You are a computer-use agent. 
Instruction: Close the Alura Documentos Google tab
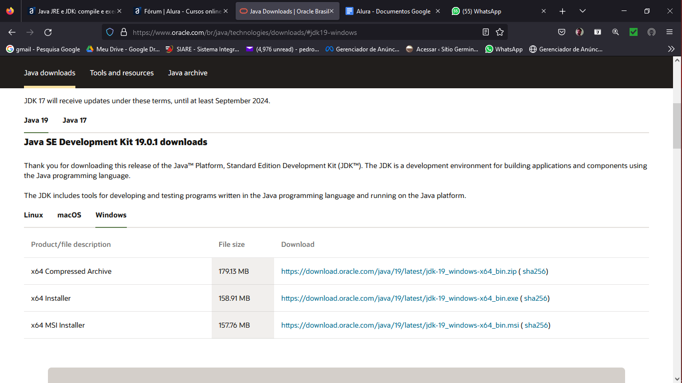438,11
